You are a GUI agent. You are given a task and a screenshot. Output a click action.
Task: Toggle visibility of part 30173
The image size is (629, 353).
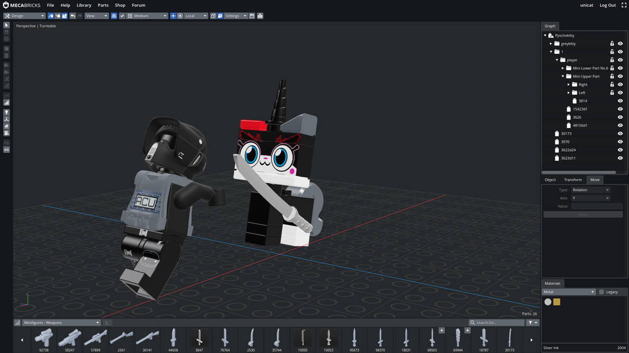tap(620, 134)
